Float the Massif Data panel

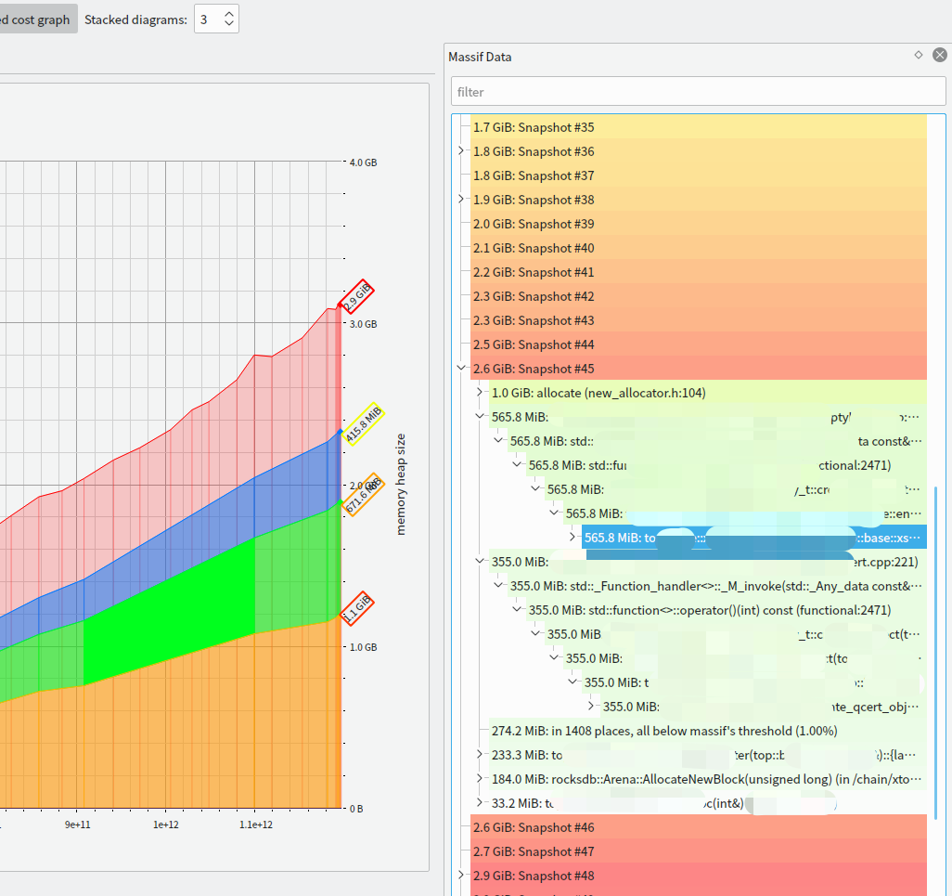[919, 56]
